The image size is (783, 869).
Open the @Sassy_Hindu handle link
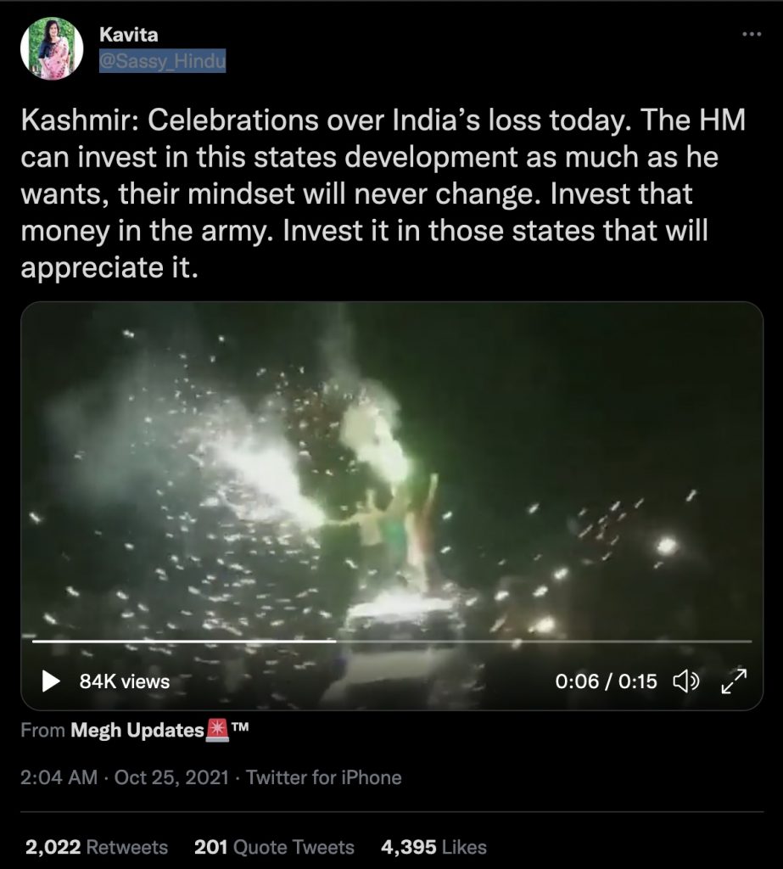click(162, 61)
